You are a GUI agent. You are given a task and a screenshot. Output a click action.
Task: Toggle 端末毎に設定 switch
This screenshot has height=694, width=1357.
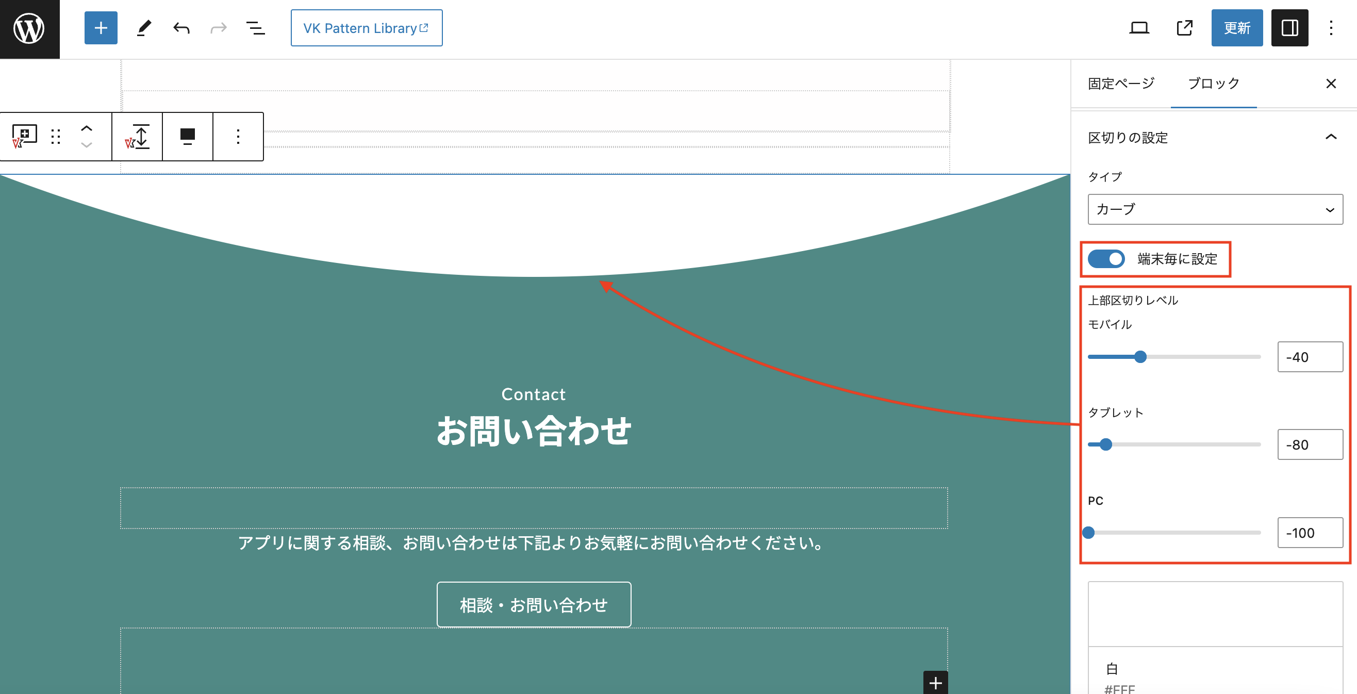click(x=1106, y=259)
